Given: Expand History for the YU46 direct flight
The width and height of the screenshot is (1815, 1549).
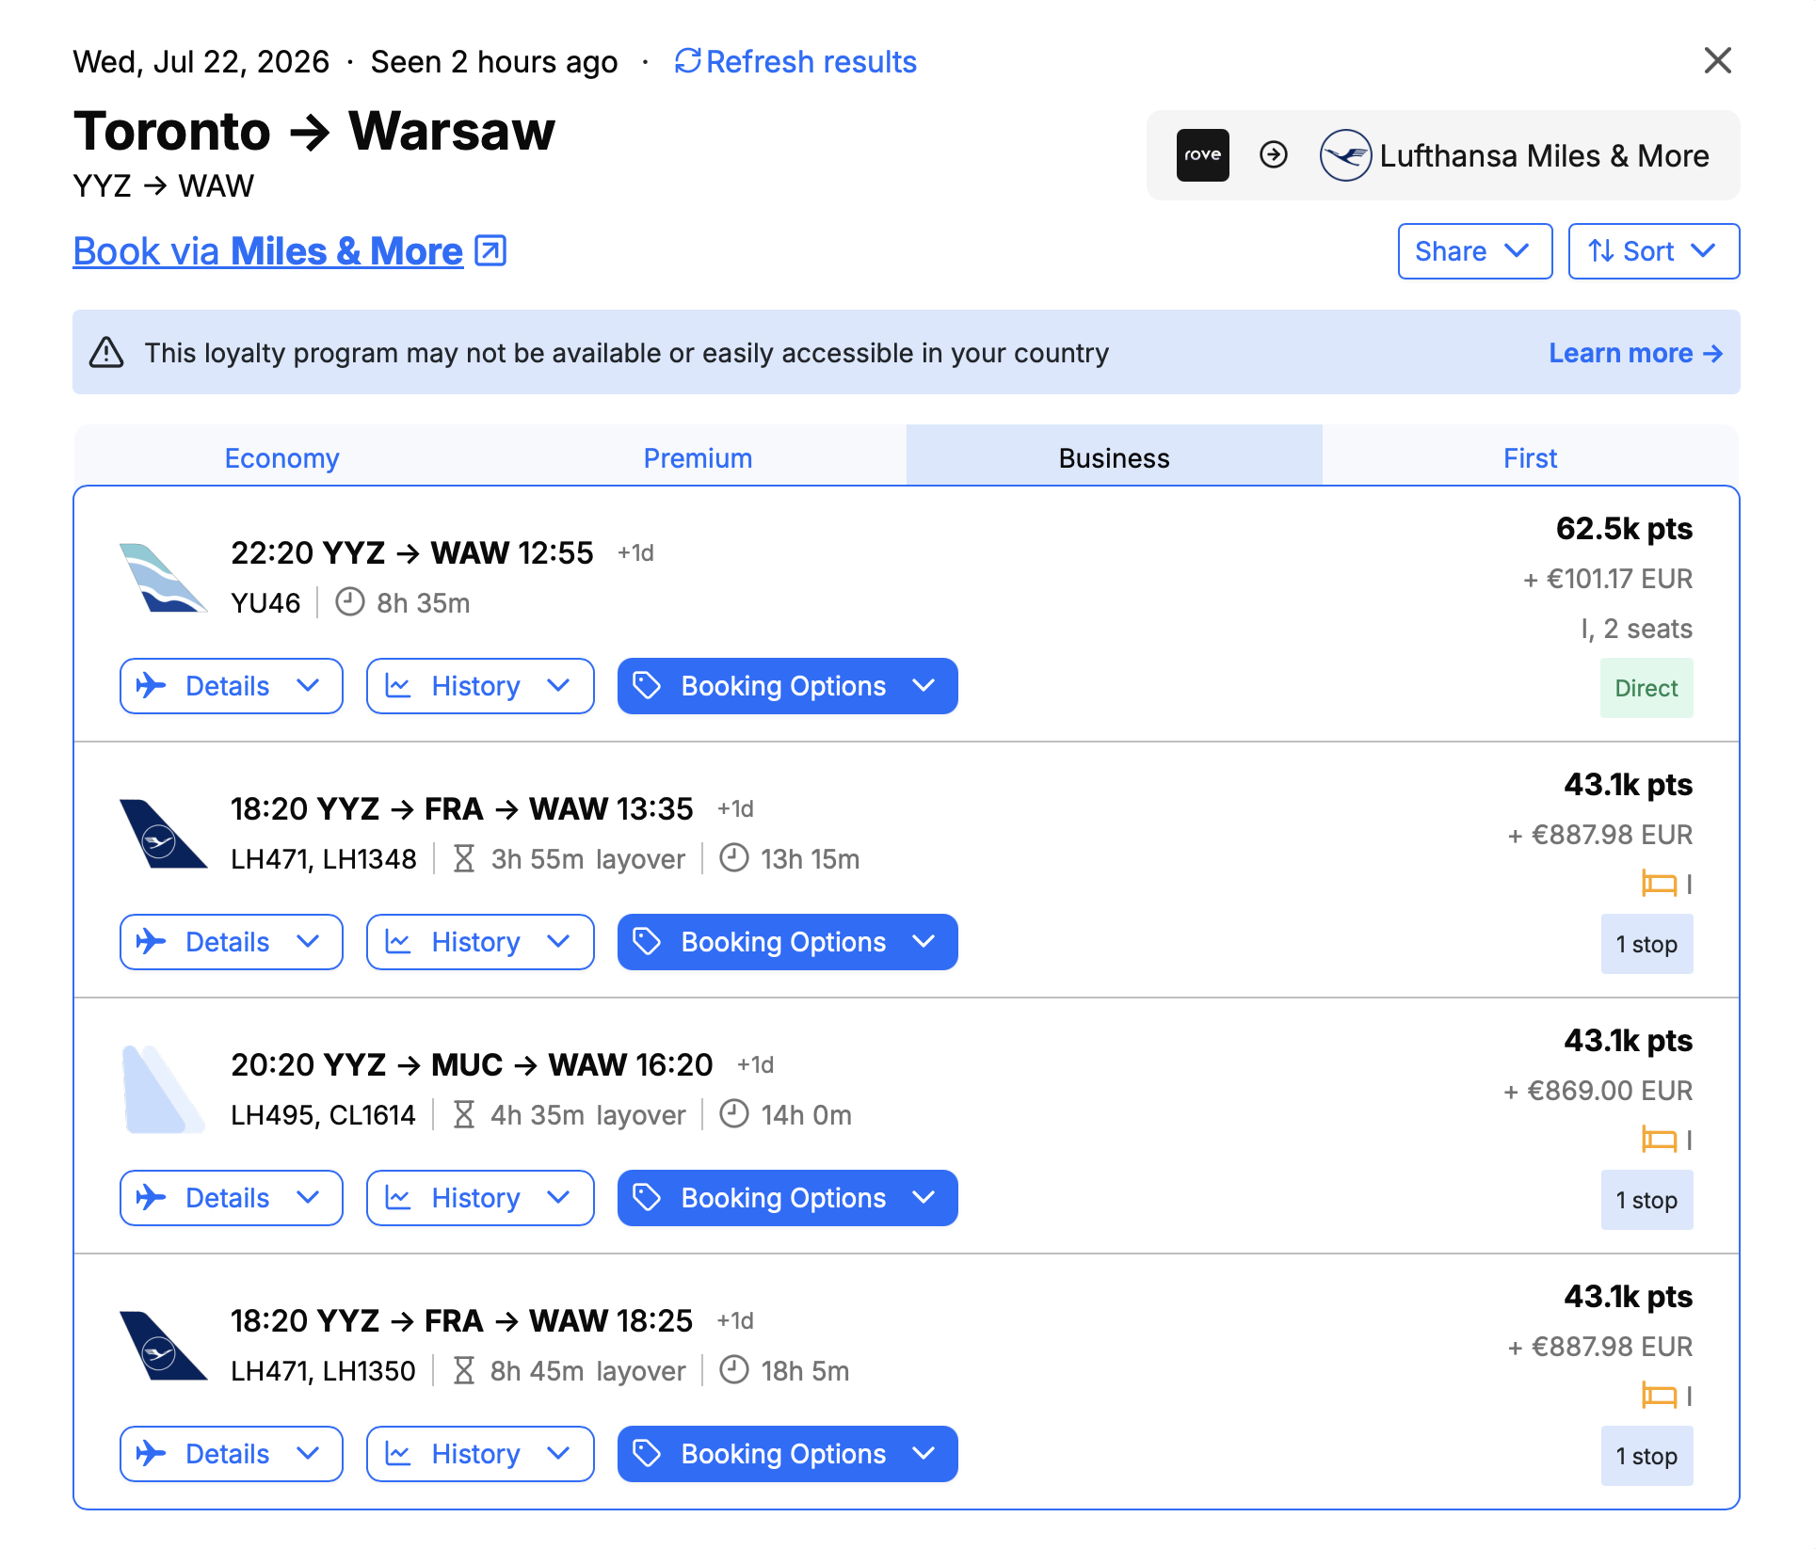Looking at the screenshot, I should coord(480,686).
